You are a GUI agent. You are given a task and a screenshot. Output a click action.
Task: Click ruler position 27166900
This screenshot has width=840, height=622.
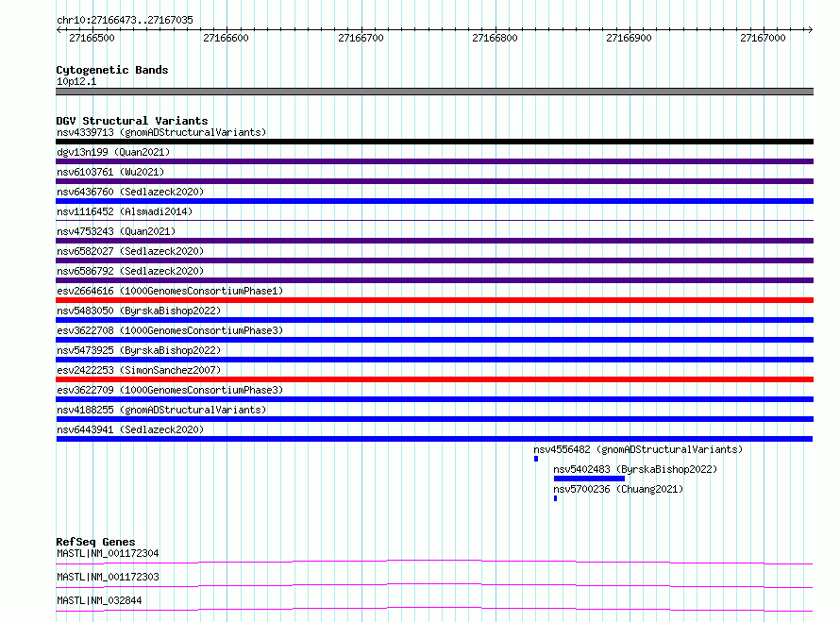coord(629,38)
